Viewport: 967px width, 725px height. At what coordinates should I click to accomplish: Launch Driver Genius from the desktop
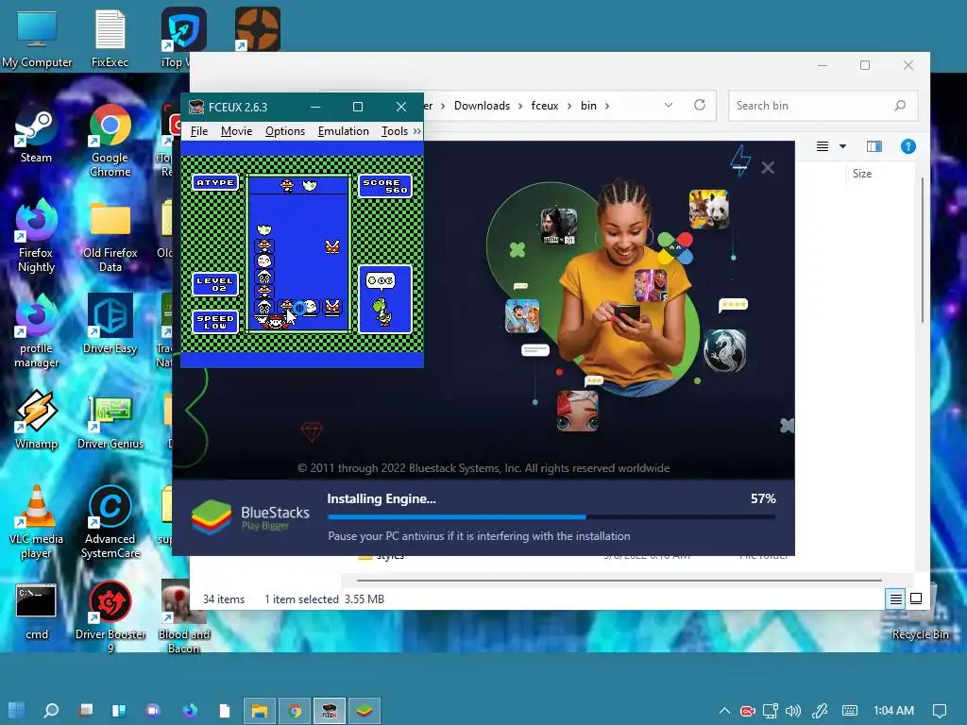pos(110,422)
